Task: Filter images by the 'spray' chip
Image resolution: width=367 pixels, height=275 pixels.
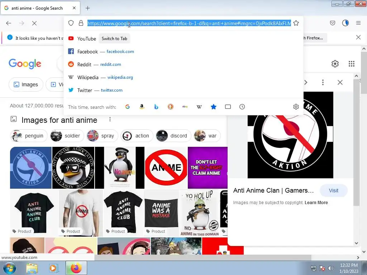Action: (x=102, y=136)
